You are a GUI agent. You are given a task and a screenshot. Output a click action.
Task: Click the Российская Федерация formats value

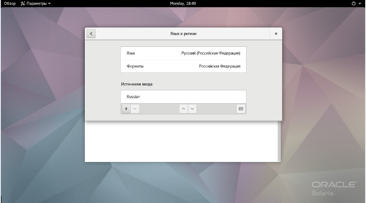[x=219, y=66]
